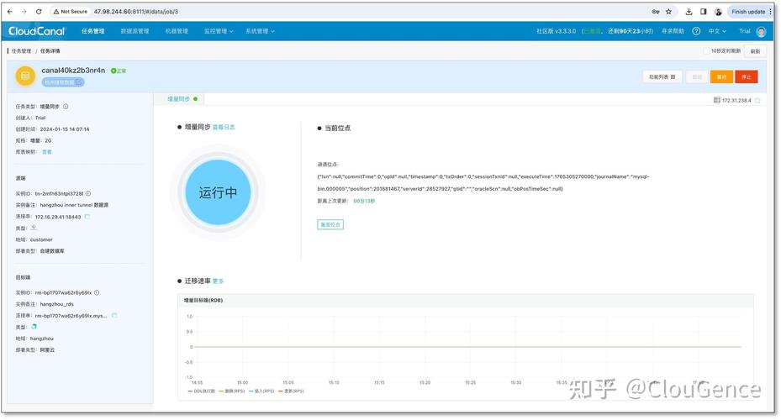
Task: Click the browser address bar URL
Action: point(136,12)
